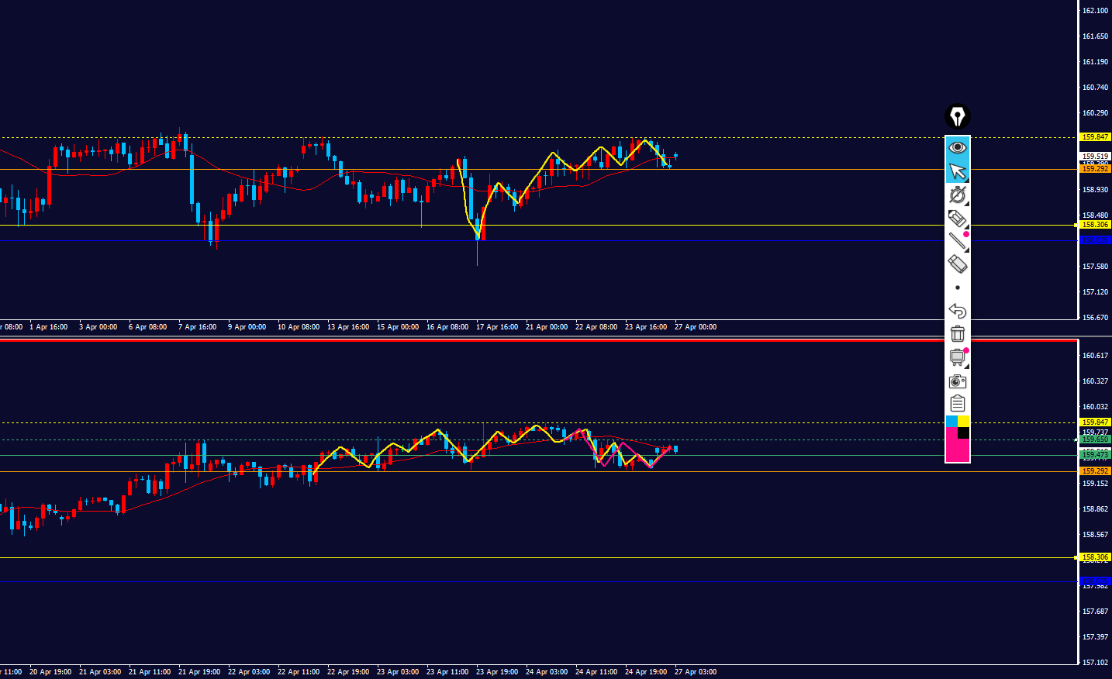Select the large magenta color swatch

(957, 450)
